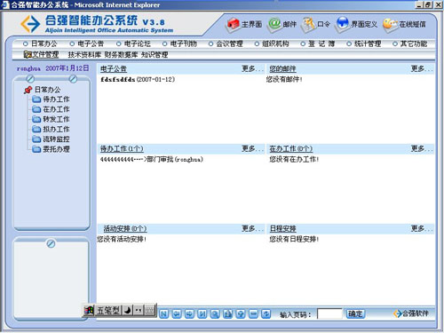The image size is (444, 333).
Task: Focus the 输入页码 page number field
Action: pos(329,314)
